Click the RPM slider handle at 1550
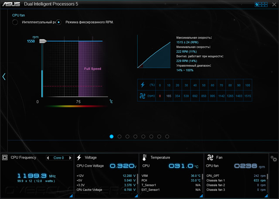 pos(43,41)
